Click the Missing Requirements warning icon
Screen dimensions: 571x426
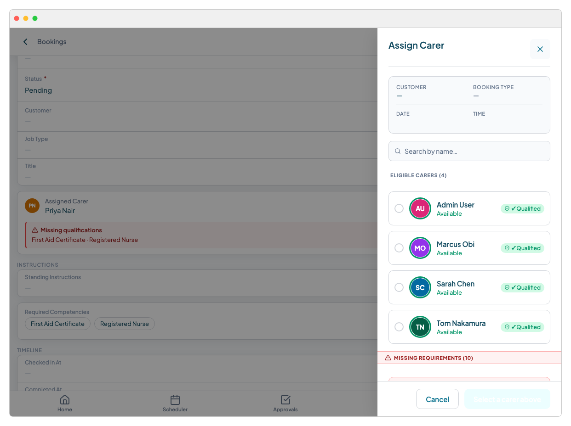(x=388, y=358)
